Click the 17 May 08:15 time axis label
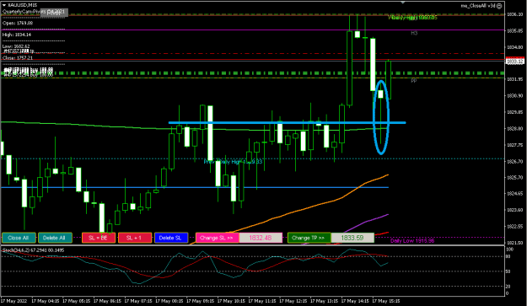This screenshot has width=527, height=306. point(169,301)
